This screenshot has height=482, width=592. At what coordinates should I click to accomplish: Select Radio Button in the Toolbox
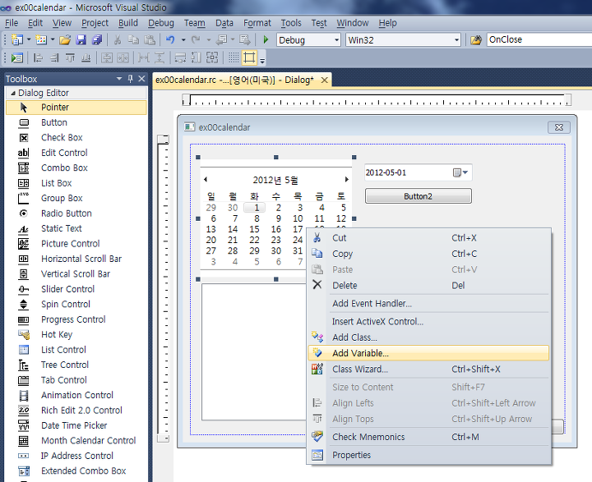(76, 213)
